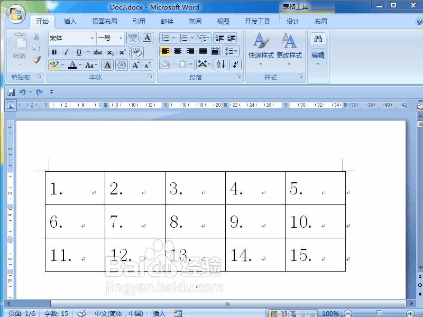423x317 pixels.
Task: Open the 字体 dialog launcher button
Action: pos(150,77)
